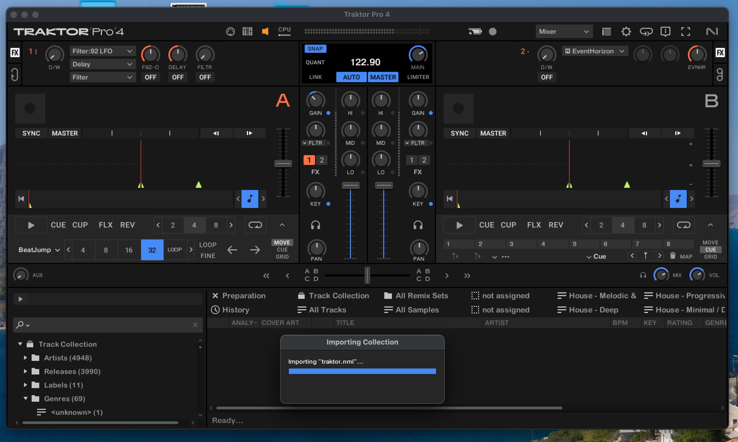This screenshot has height=442, width=738.
Task: Expand Artists folder in Track Collection
Action: click(26, 358)
